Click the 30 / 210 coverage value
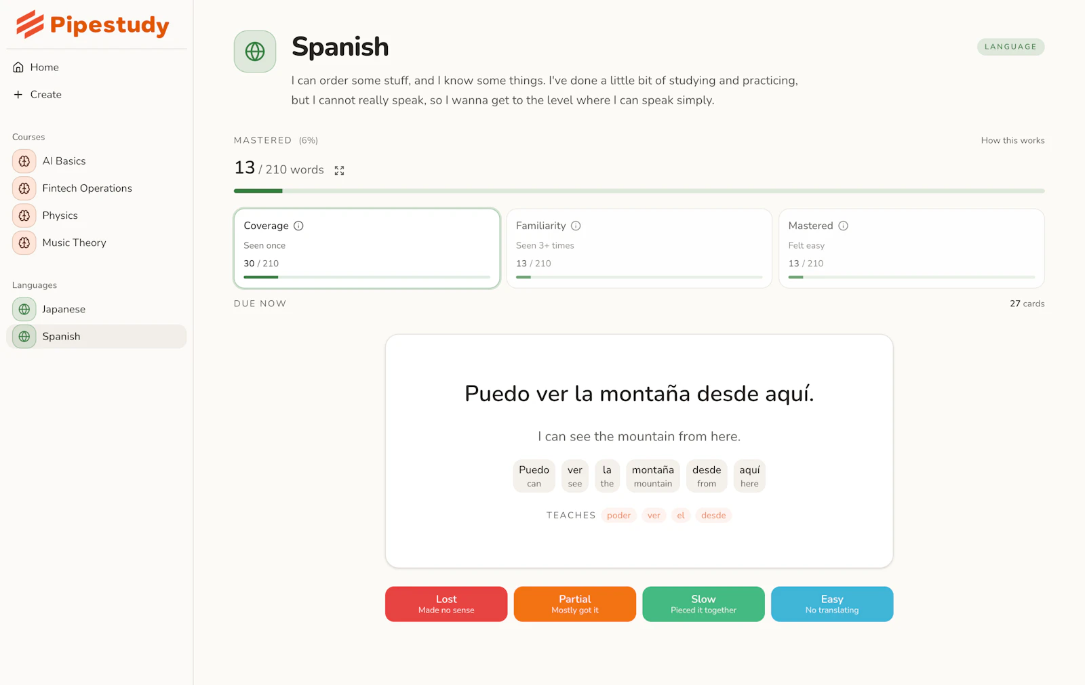This screenshot has height=685, width=1085. coord(261,264)
